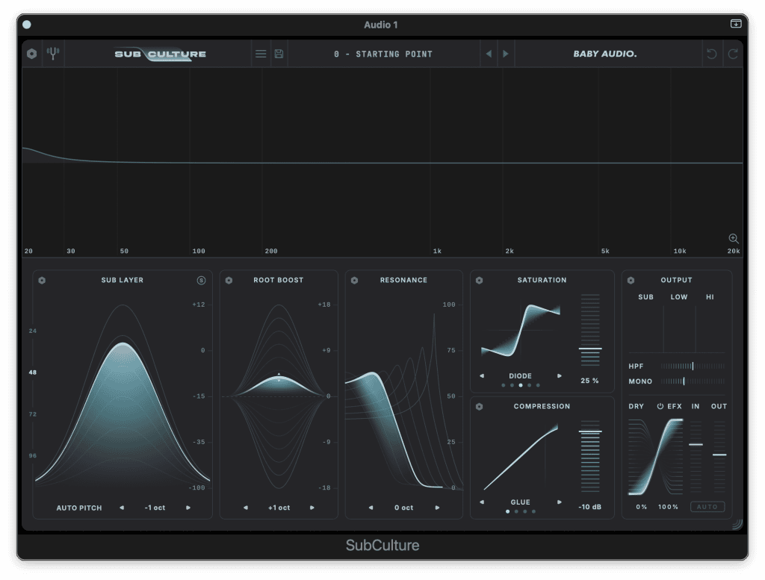Click the '0 %' dry value
Viewport: 765px width, 580px height.
point(641,507)
